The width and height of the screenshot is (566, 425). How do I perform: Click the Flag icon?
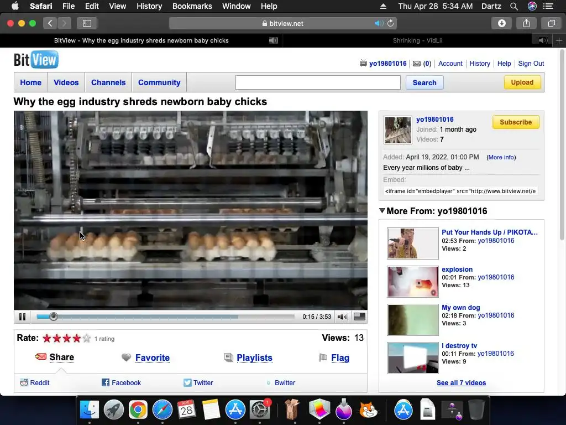point(323,357)
